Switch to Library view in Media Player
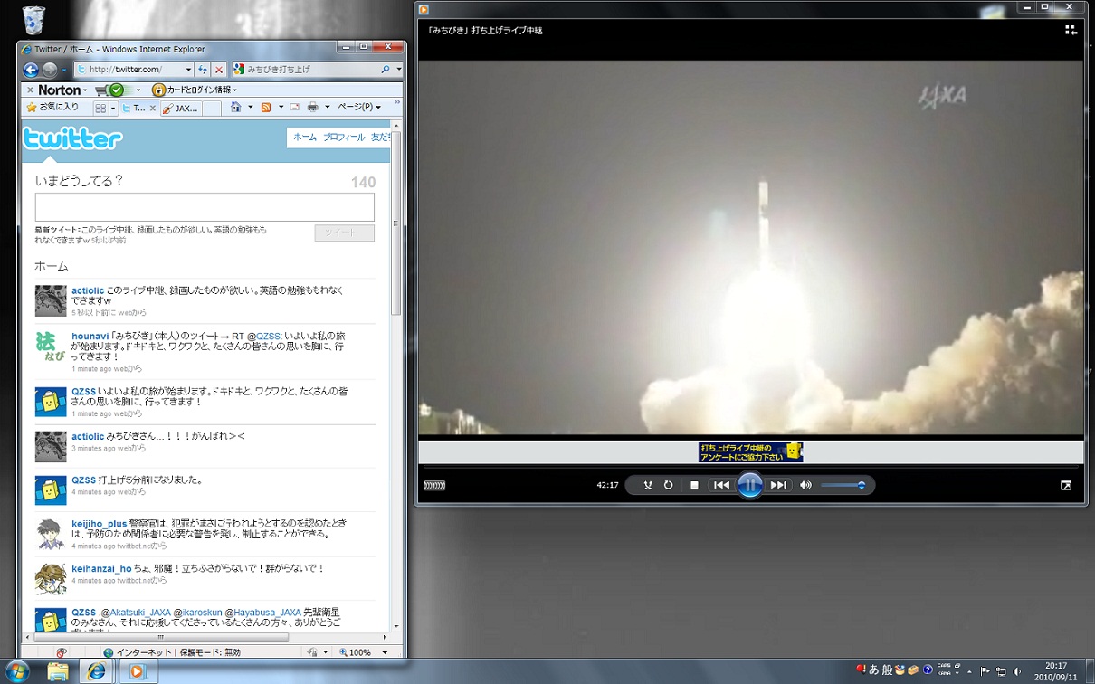The height and width of the screenshot is (684, 1095). 1071,30
